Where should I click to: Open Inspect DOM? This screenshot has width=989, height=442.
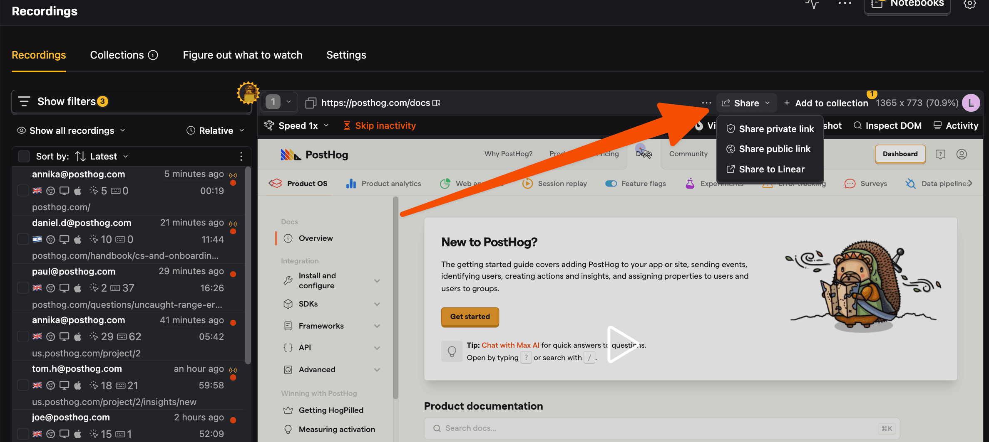pyautogui.click(x=887, y=125)
